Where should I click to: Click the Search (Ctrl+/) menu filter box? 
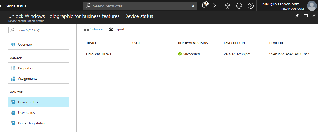pyautogui.click(x=39, y=30)
